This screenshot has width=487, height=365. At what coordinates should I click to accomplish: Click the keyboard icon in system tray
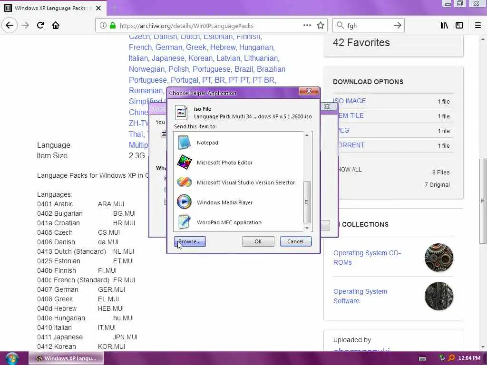coord(422,358)
